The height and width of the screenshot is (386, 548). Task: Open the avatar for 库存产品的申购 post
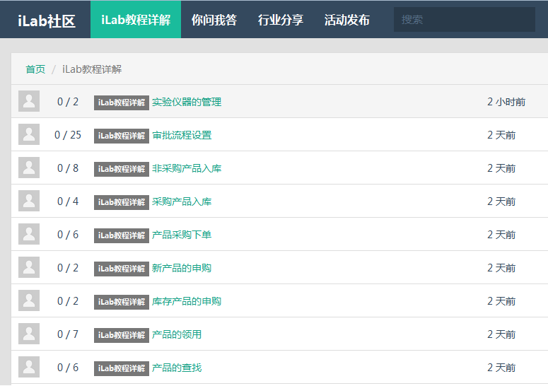(x=29, y=301)
